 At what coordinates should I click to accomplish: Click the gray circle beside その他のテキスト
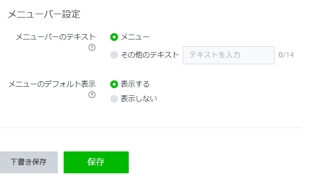point(114,55)
